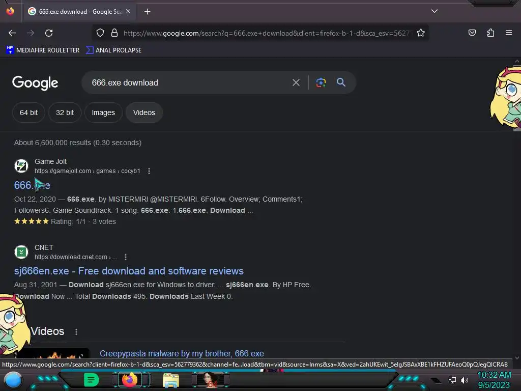This screenshot has height=391, width=521.
Task: Click the Firefox taskbar icon
Action: (x=130, y=380)
